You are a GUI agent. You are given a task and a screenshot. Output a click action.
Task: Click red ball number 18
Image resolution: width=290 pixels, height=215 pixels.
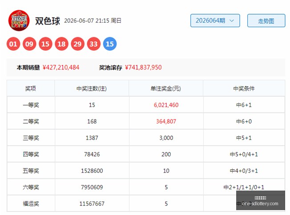[61, 44]
